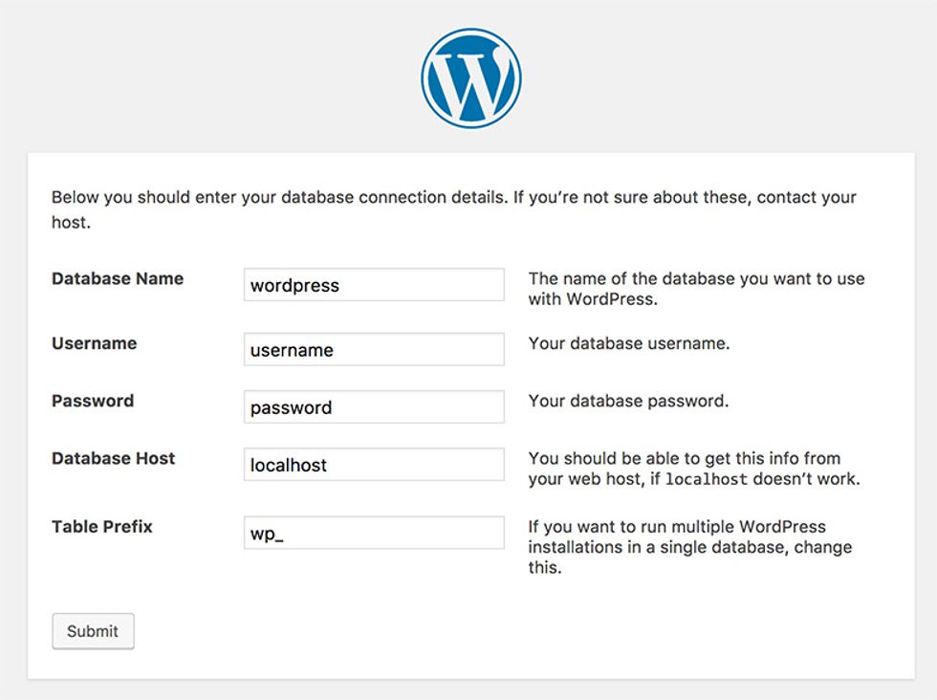Select the Username input field
The height and width of the screenshot is (700, 937).
pyautogui.click(x=374, y=349)
